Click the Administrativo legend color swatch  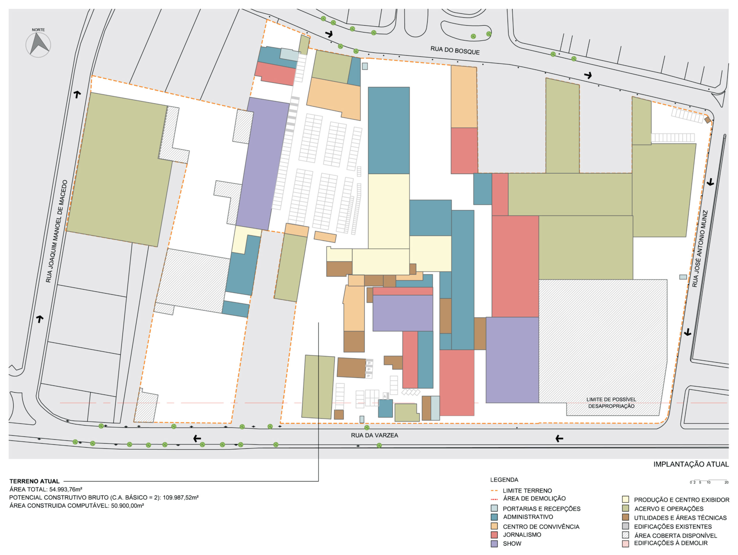coord(494,517)
